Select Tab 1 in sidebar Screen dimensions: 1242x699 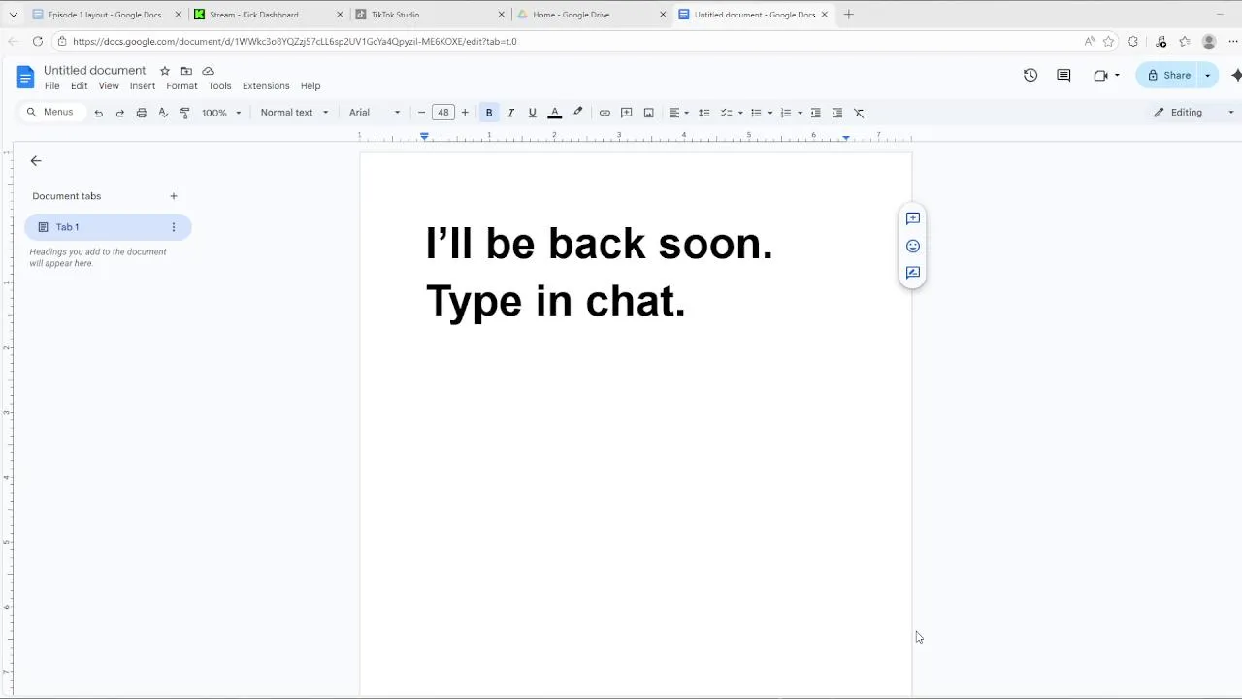(x=108, y=227)
